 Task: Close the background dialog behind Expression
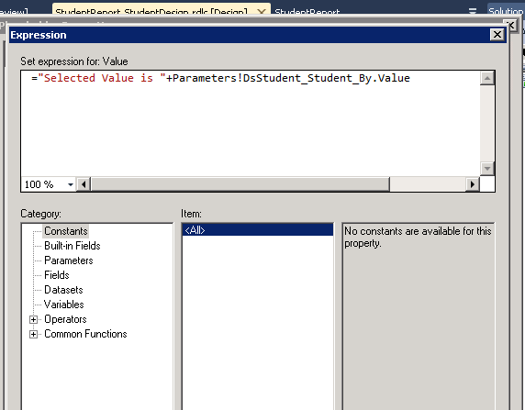[511, 25]
